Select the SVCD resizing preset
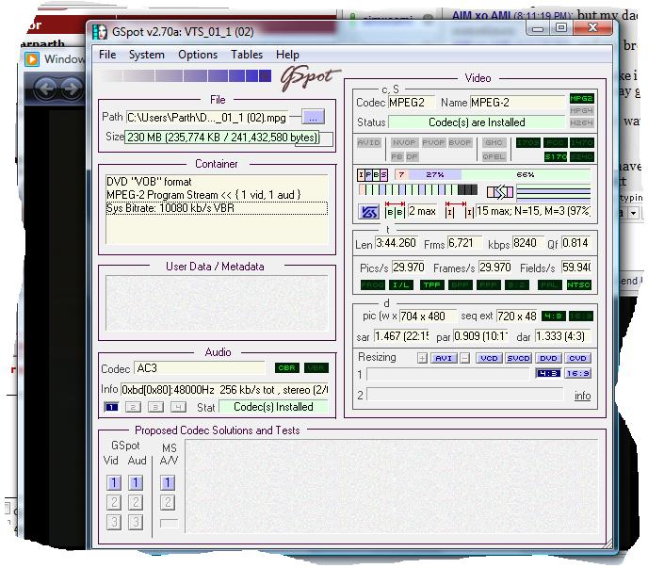This screenshot has height=568, width=648. tap(519, 358)
